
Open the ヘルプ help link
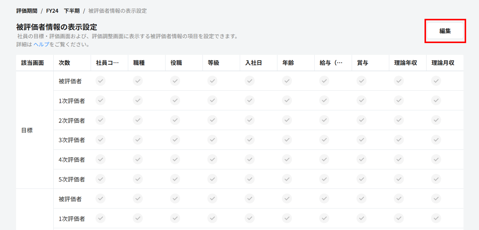41,45
